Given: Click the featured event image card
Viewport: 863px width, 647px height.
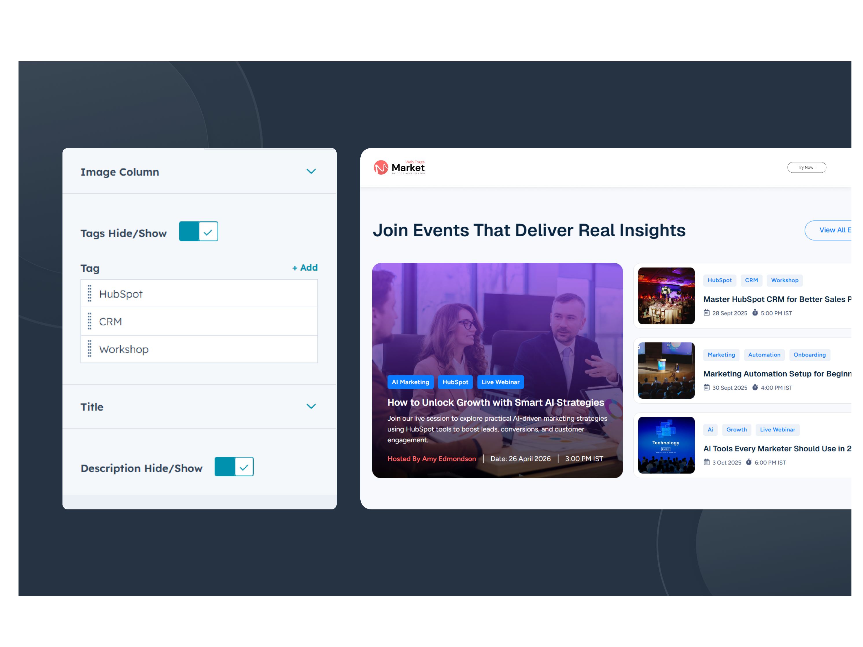Looking at the screenshot, I should coord(497,371).
